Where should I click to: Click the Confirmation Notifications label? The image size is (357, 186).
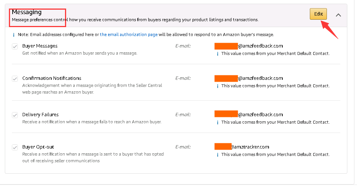tap(52, 78)
